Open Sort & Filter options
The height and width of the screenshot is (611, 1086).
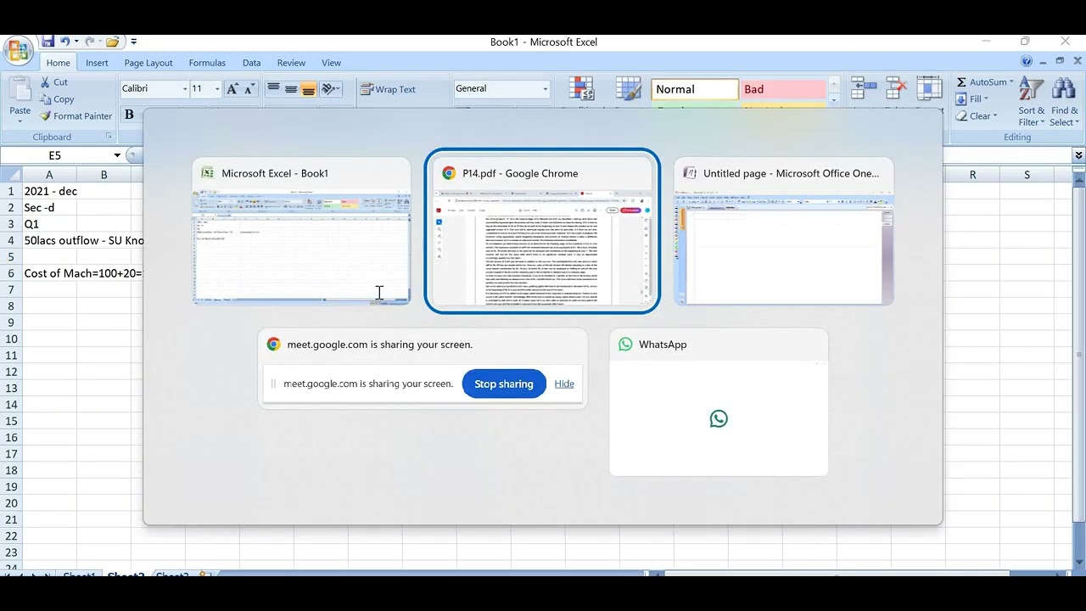point(1032,102)
